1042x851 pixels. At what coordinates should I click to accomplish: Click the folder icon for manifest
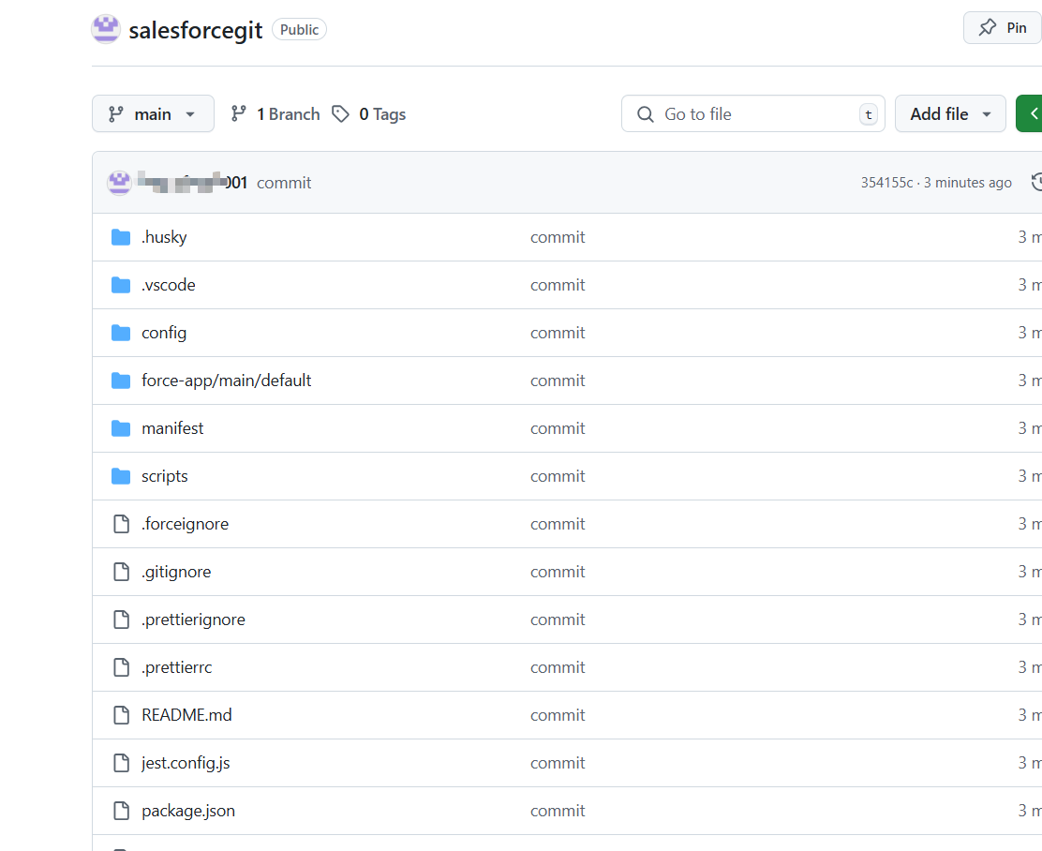[120, 428]
